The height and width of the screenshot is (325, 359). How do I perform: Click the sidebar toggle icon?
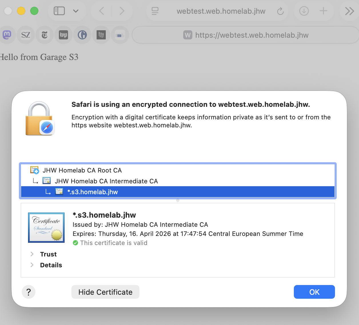(x=59, y=11)
